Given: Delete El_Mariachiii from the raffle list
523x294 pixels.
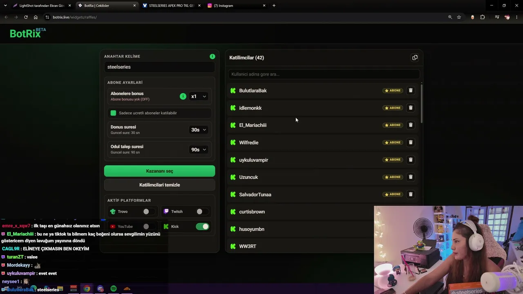Looking at the screenshot, I should coord(411,125).
